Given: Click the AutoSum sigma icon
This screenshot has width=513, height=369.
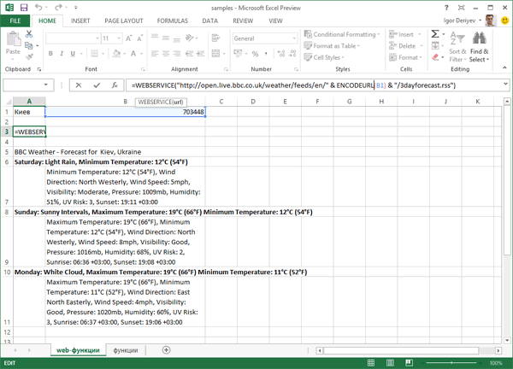Looking at the screenshot, I should 435,34.
